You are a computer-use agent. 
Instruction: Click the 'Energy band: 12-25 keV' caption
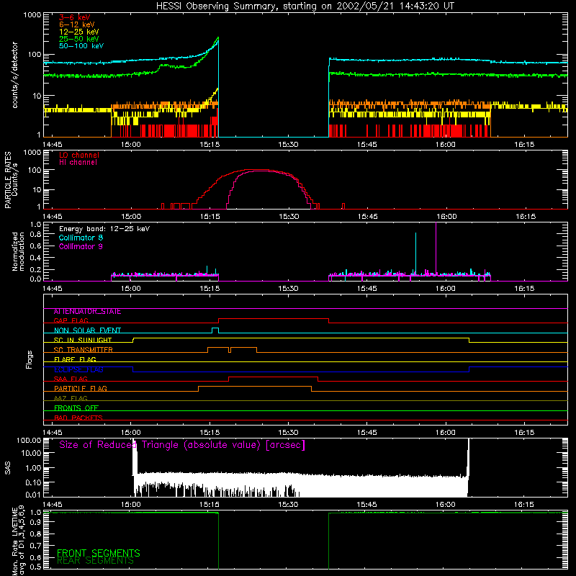click(x=104, y=229)
